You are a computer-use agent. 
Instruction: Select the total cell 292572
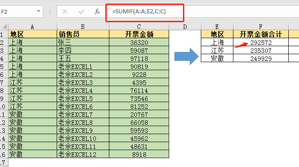click(261, 42)
